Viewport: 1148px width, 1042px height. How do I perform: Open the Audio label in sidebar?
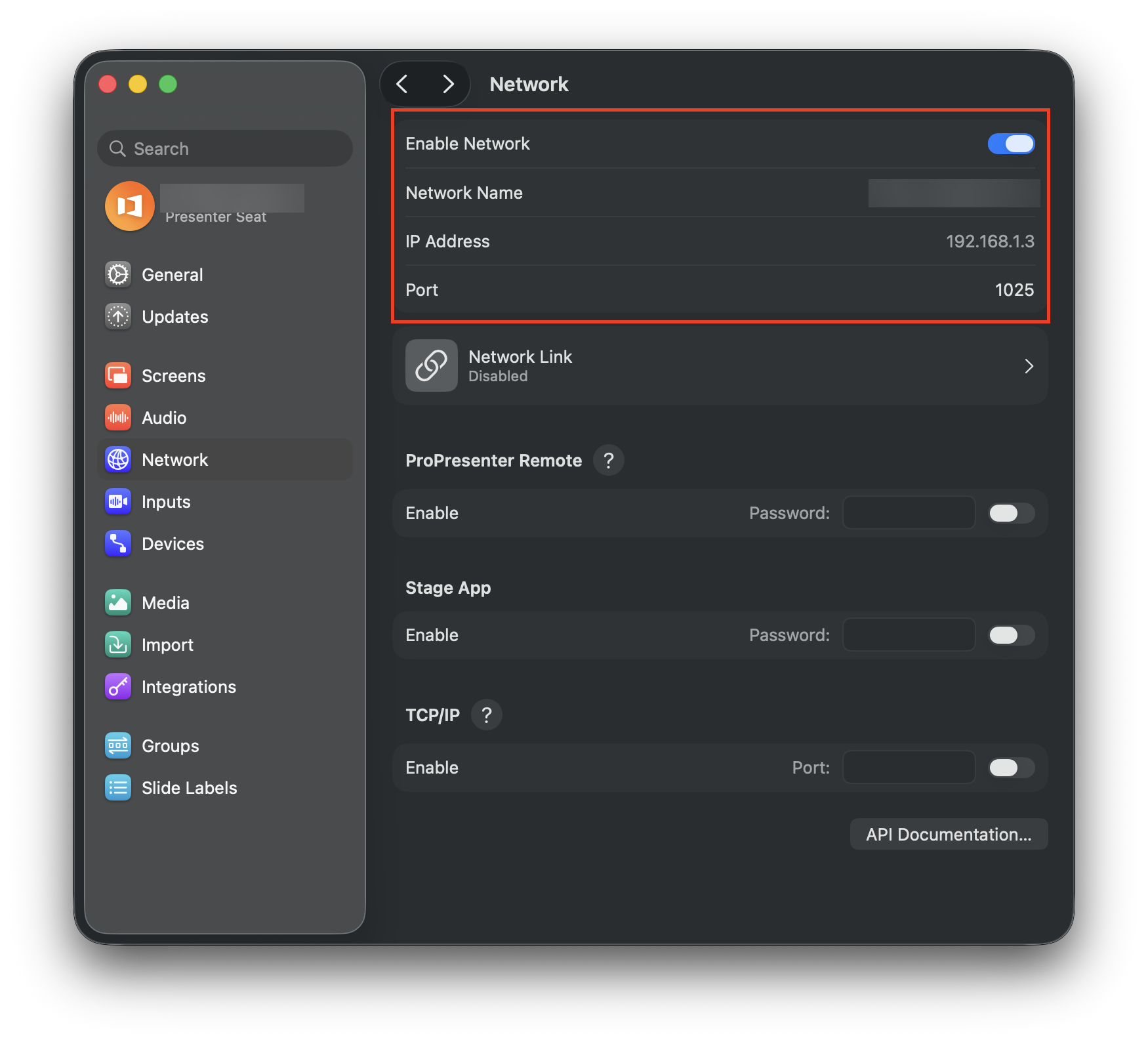(x=164, y=418)
